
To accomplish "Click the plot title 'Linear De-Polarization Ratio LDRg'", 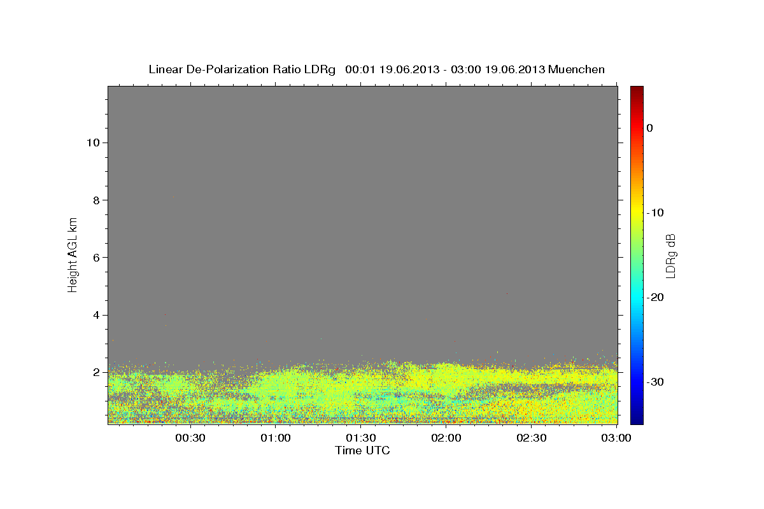I will click(x=242, y=69).
